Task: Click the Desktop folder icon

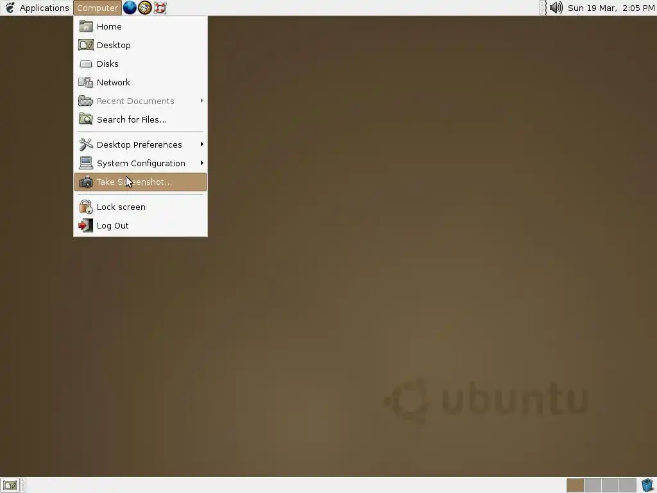Action: 86,45
